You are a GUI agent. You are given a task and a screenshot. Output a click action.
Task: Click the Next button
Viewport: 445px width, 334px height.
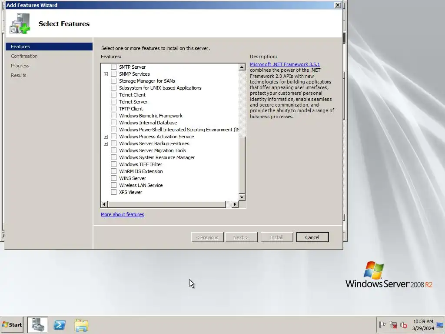tap(241, 237)
